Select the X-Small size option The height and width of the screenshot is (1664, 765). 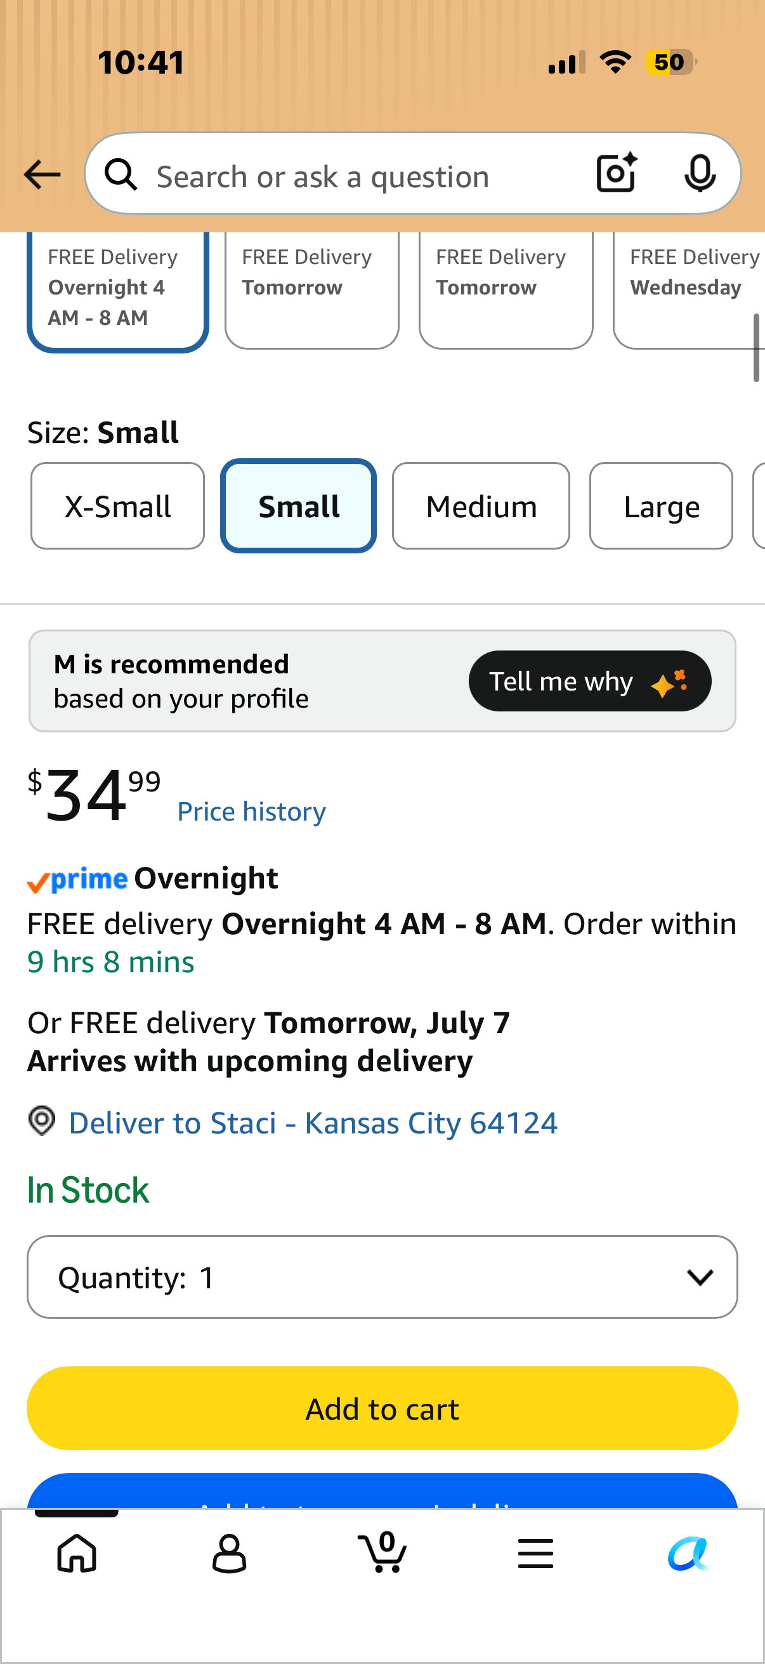pyautogui.click(x=117, y=506)
